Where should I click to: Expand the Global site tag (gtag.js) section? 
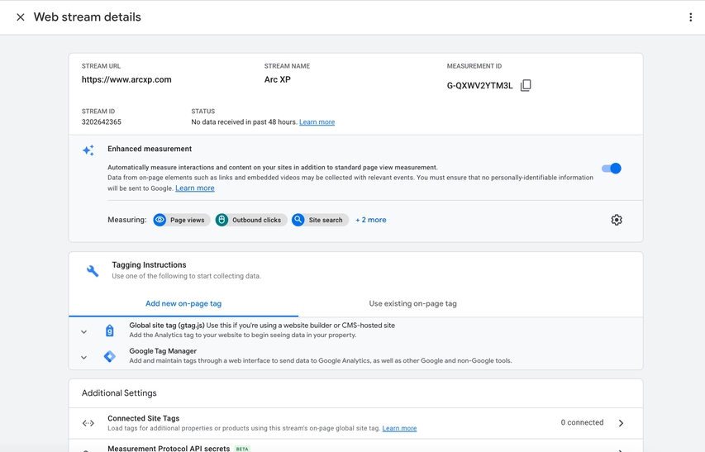(83, 331)
